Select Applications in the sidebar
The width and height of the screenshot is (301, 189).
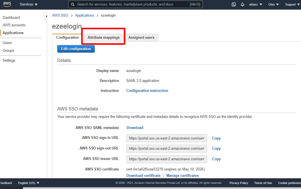click(13, 33)
